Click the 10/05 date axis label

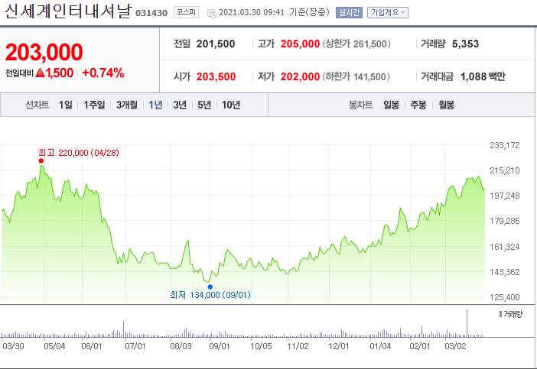point(261,346)
